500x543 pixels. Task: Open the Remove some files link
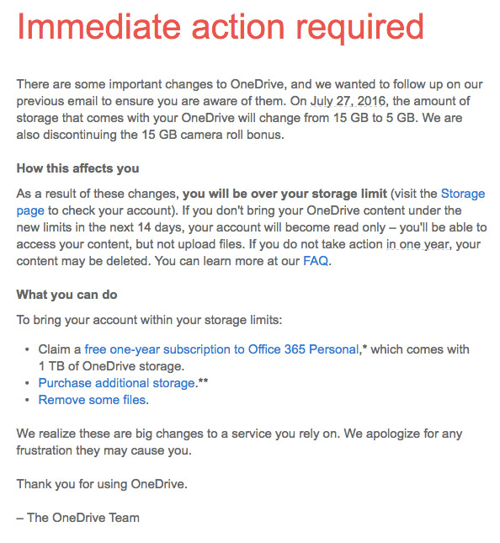[92, 400]
